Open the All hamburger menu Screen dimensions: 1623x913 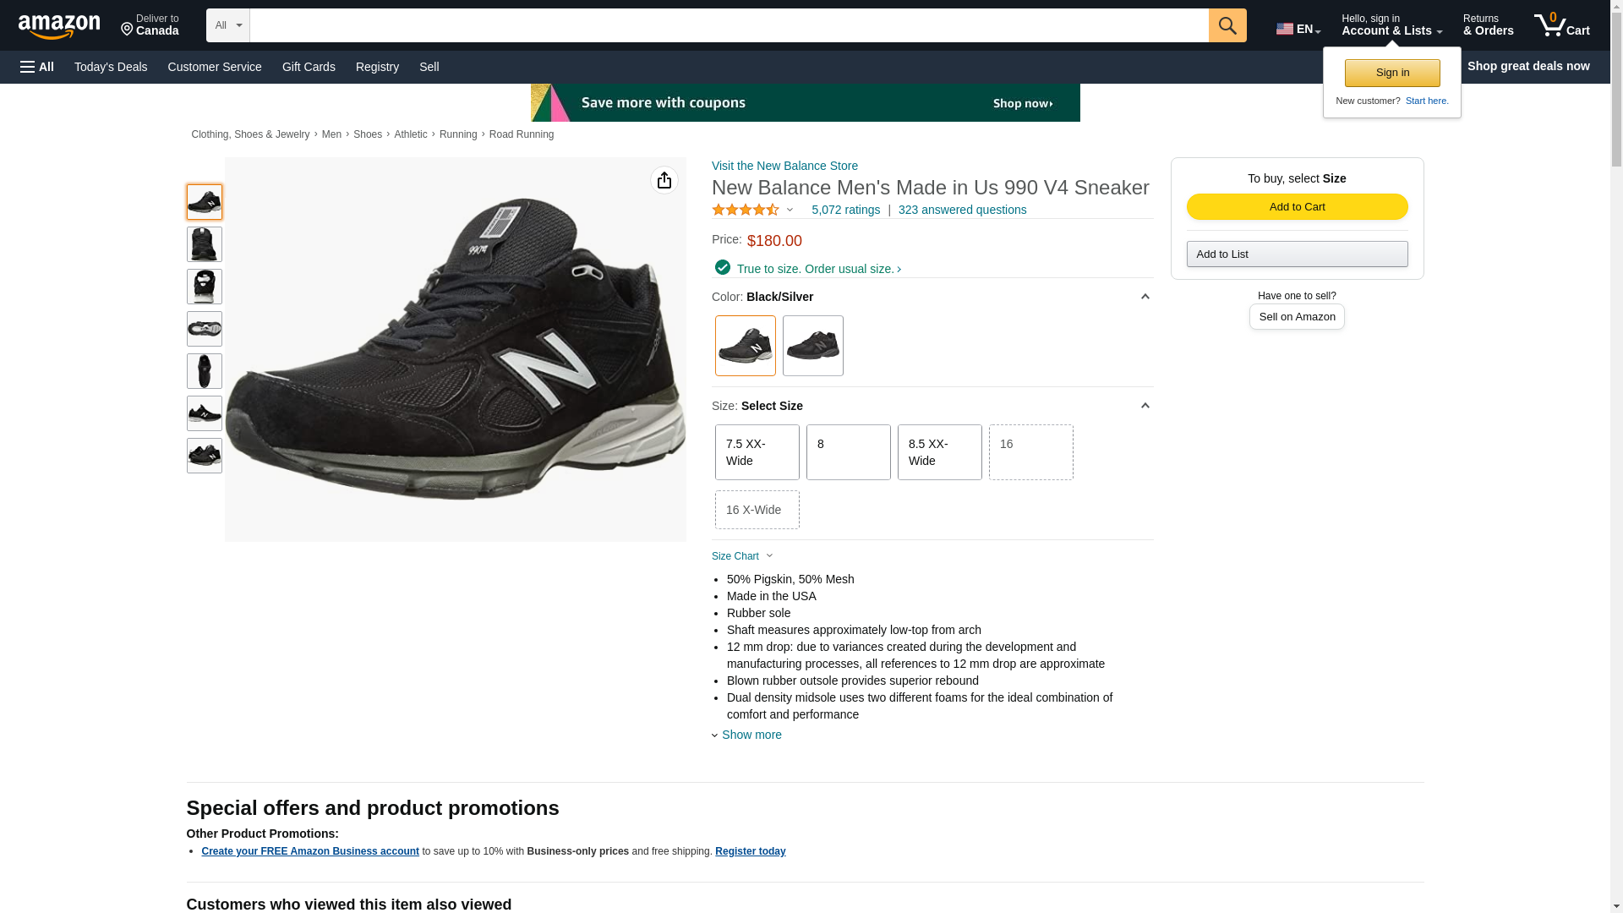[x=37, y=67]
